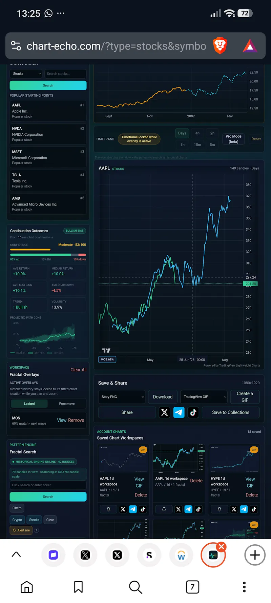Share HYPE 1d workspace to Telegram
This screenshot has width=271, height=603.
click(244, 509)
